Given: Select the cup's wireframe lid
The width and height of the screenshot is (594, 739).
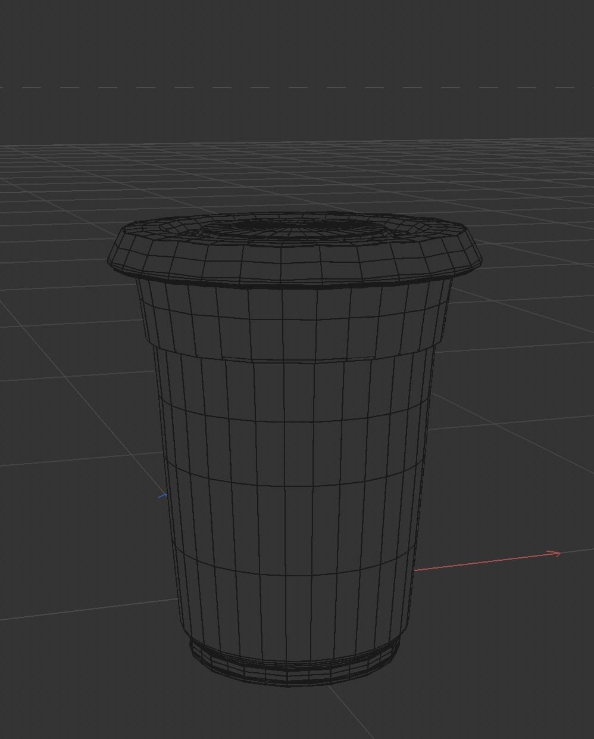Looking at the screenshot, I should [x=295, y=249].
